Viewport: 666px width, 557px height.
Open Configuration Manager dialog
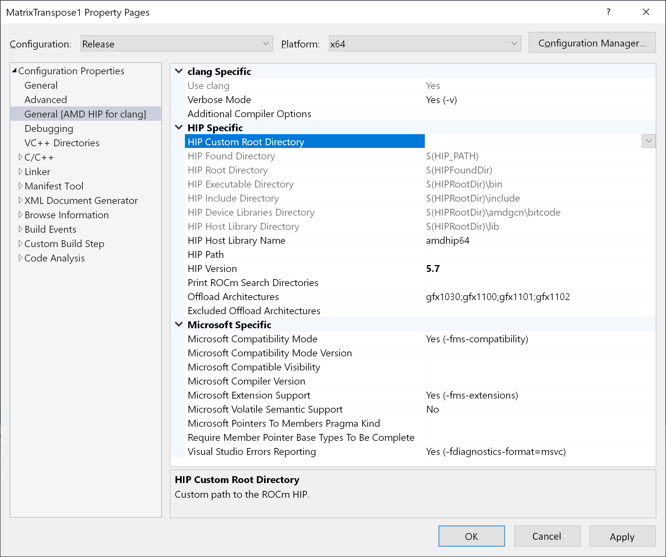[x=592, y=43]
